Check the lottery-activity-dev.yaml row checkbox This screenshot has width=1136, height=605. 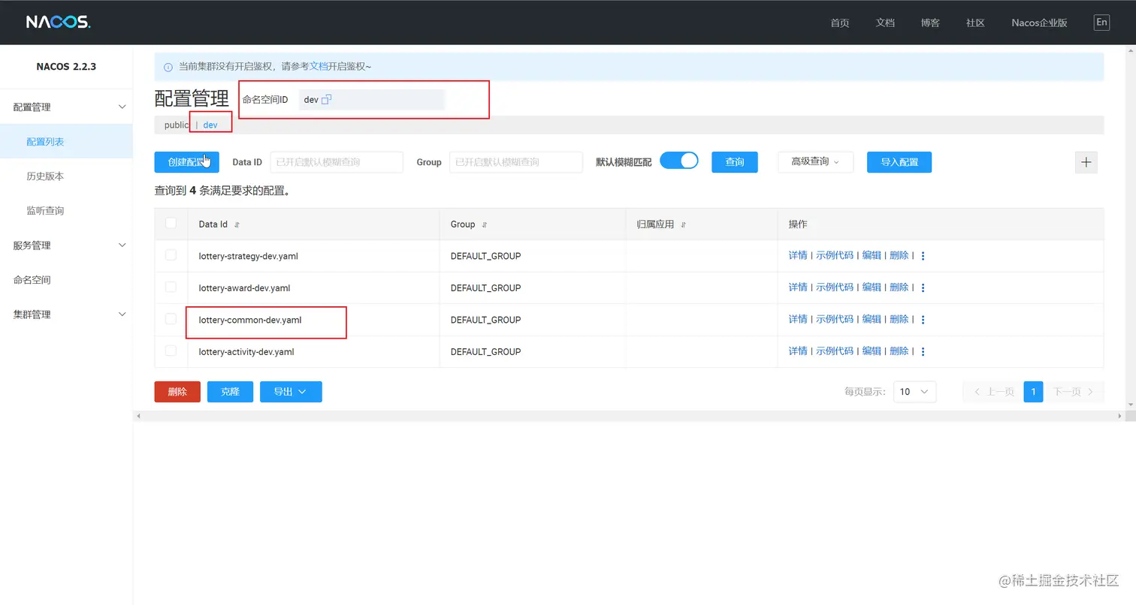[x=171, y=351]
